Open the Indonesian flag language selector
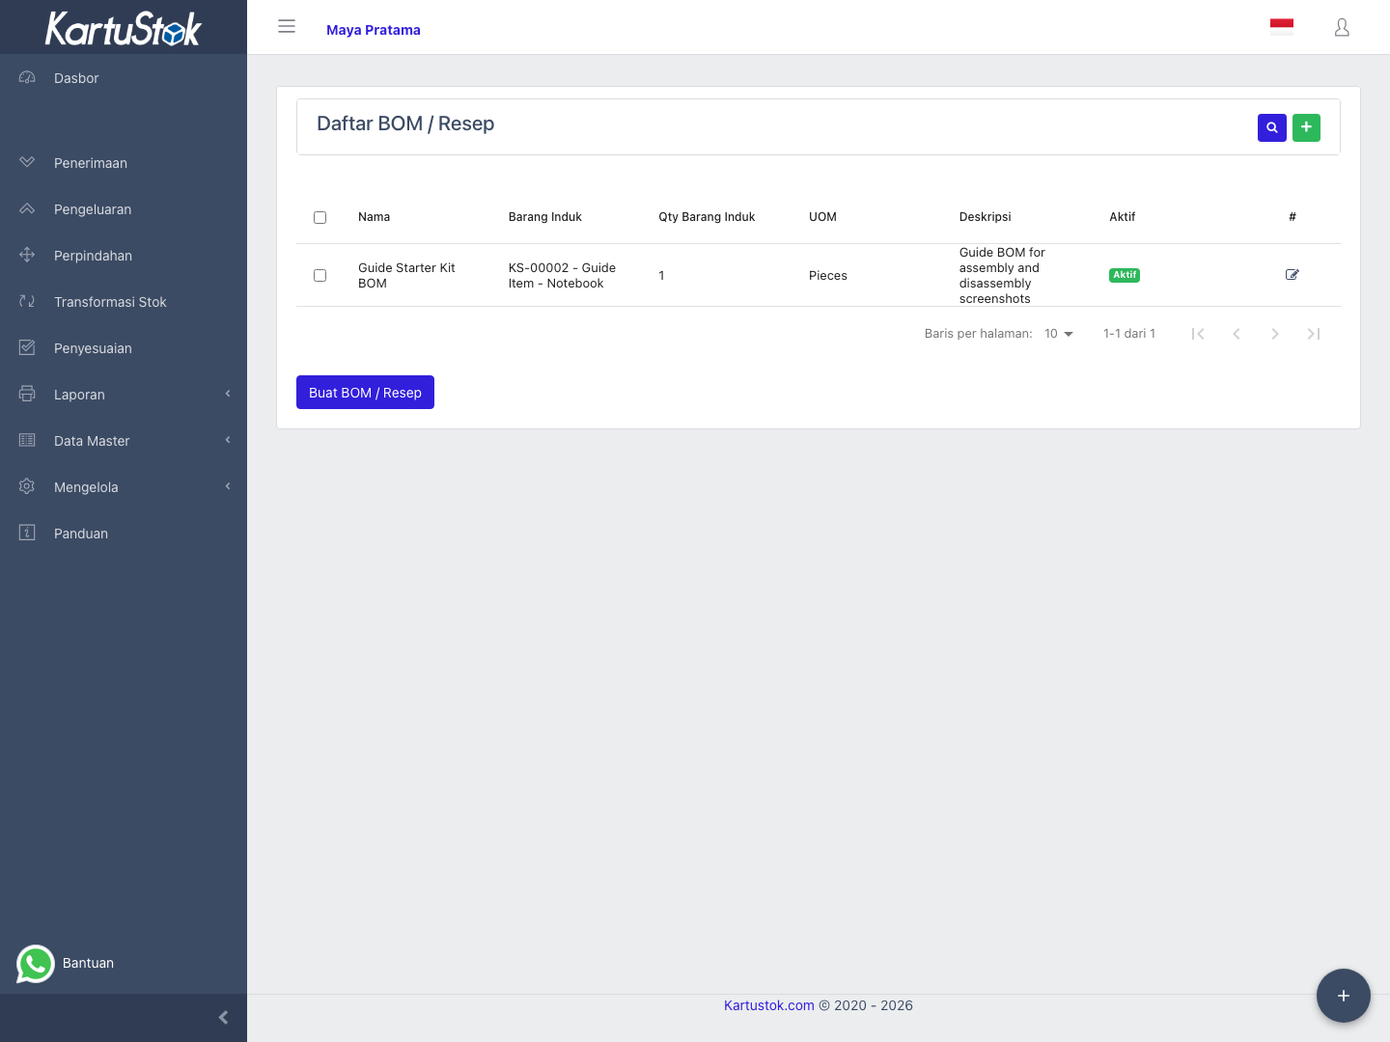 click(1282, 27)
